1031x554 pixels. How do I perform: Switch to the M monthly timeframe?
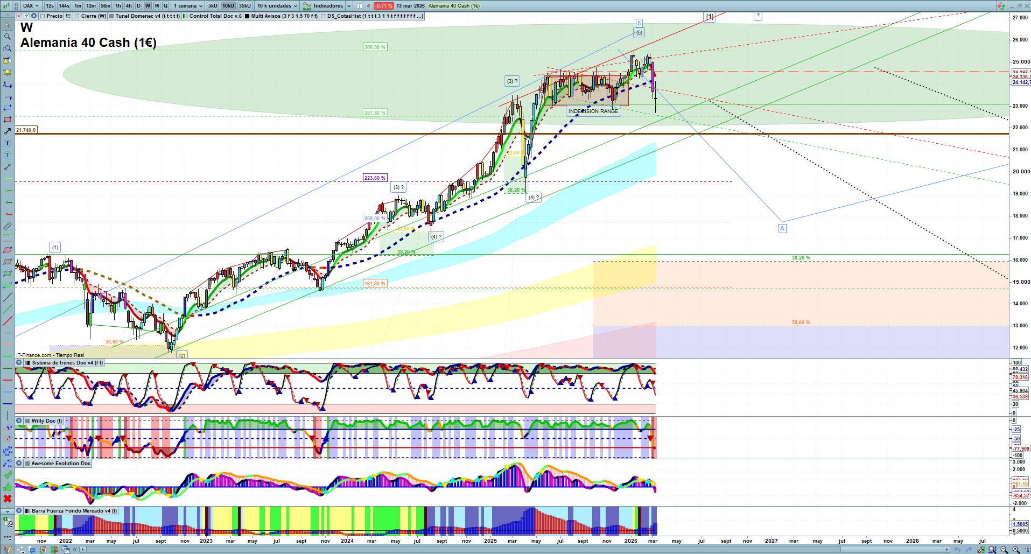click(157, 6)
